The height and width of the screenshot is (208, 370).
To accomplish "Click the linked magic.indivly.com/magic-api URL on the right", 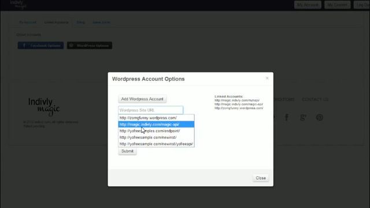I will tap(239, 104).
